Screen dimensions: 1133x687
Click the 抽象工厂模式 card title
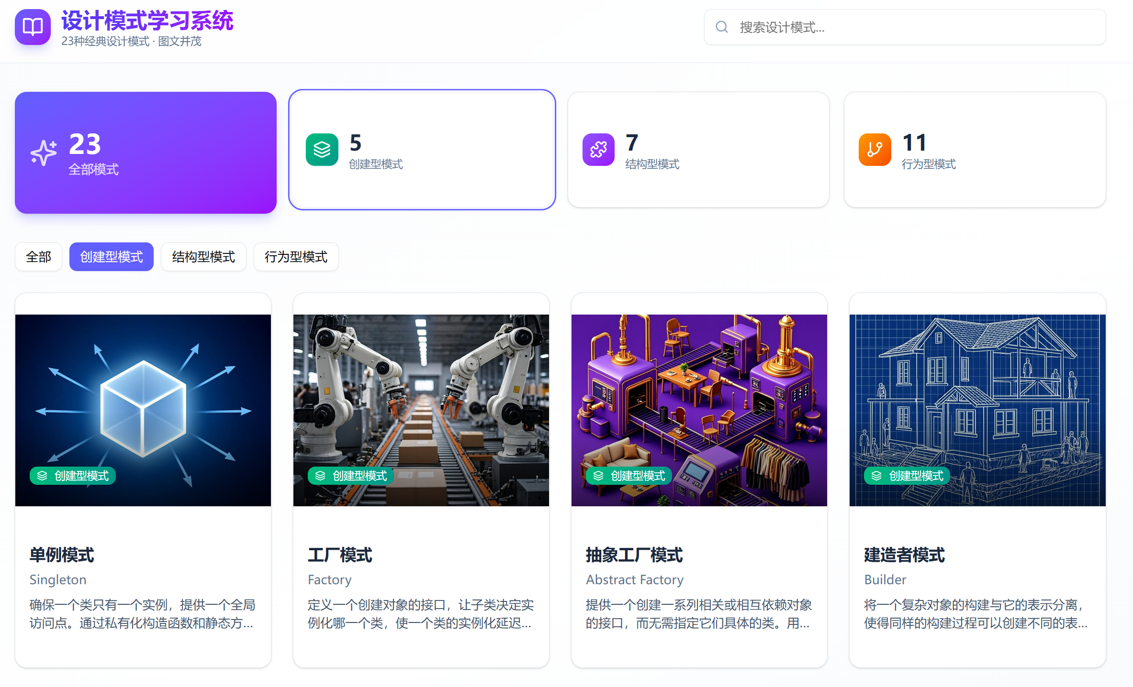tap(634, 555)
